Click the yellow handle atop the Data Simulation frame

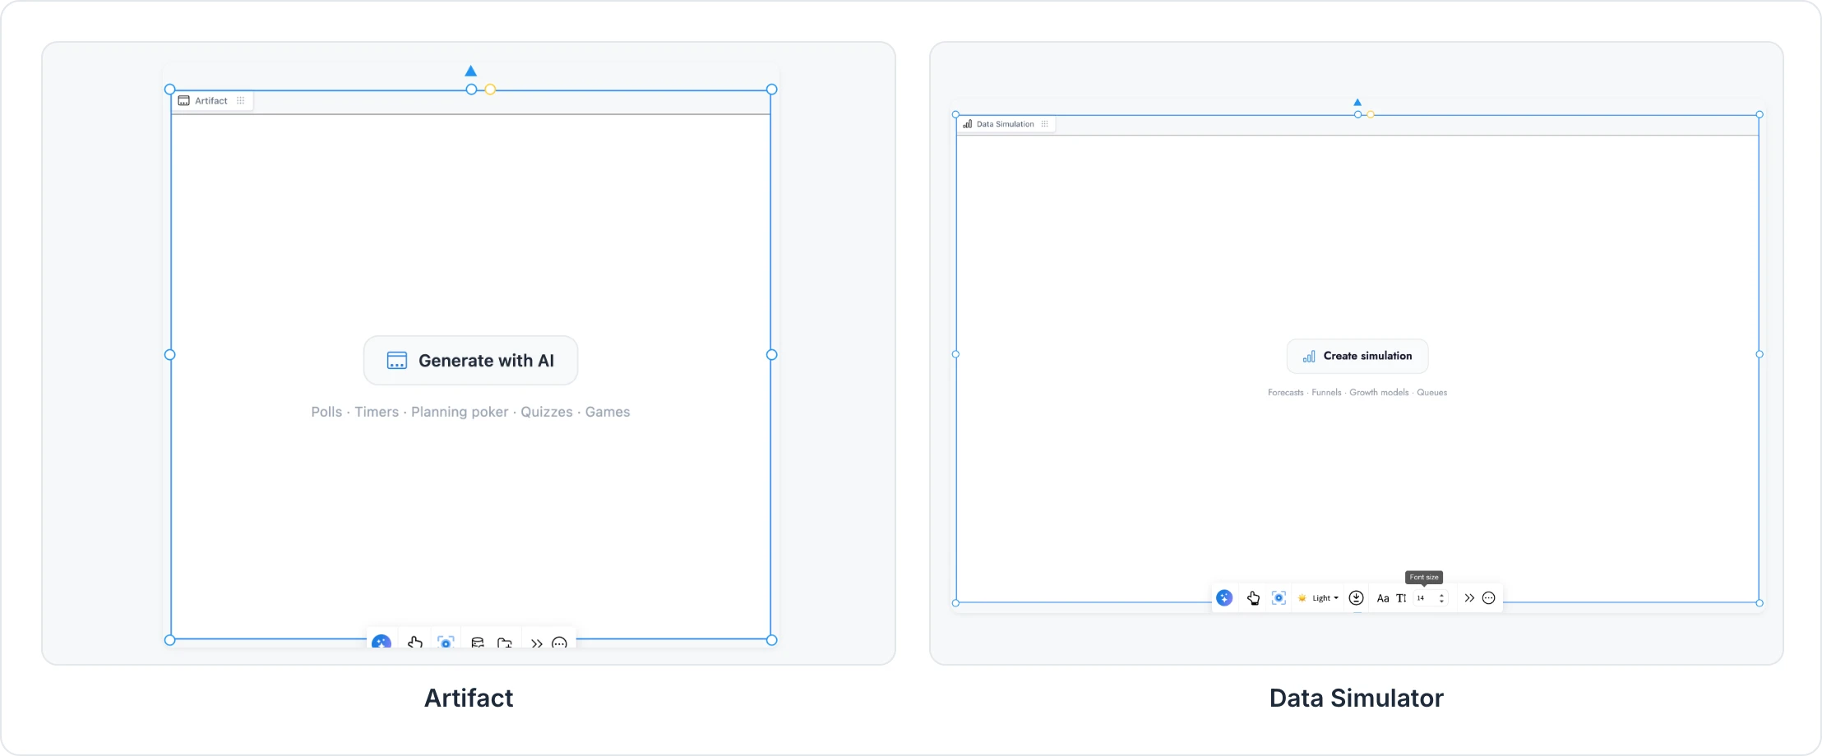pos(1371,115)
